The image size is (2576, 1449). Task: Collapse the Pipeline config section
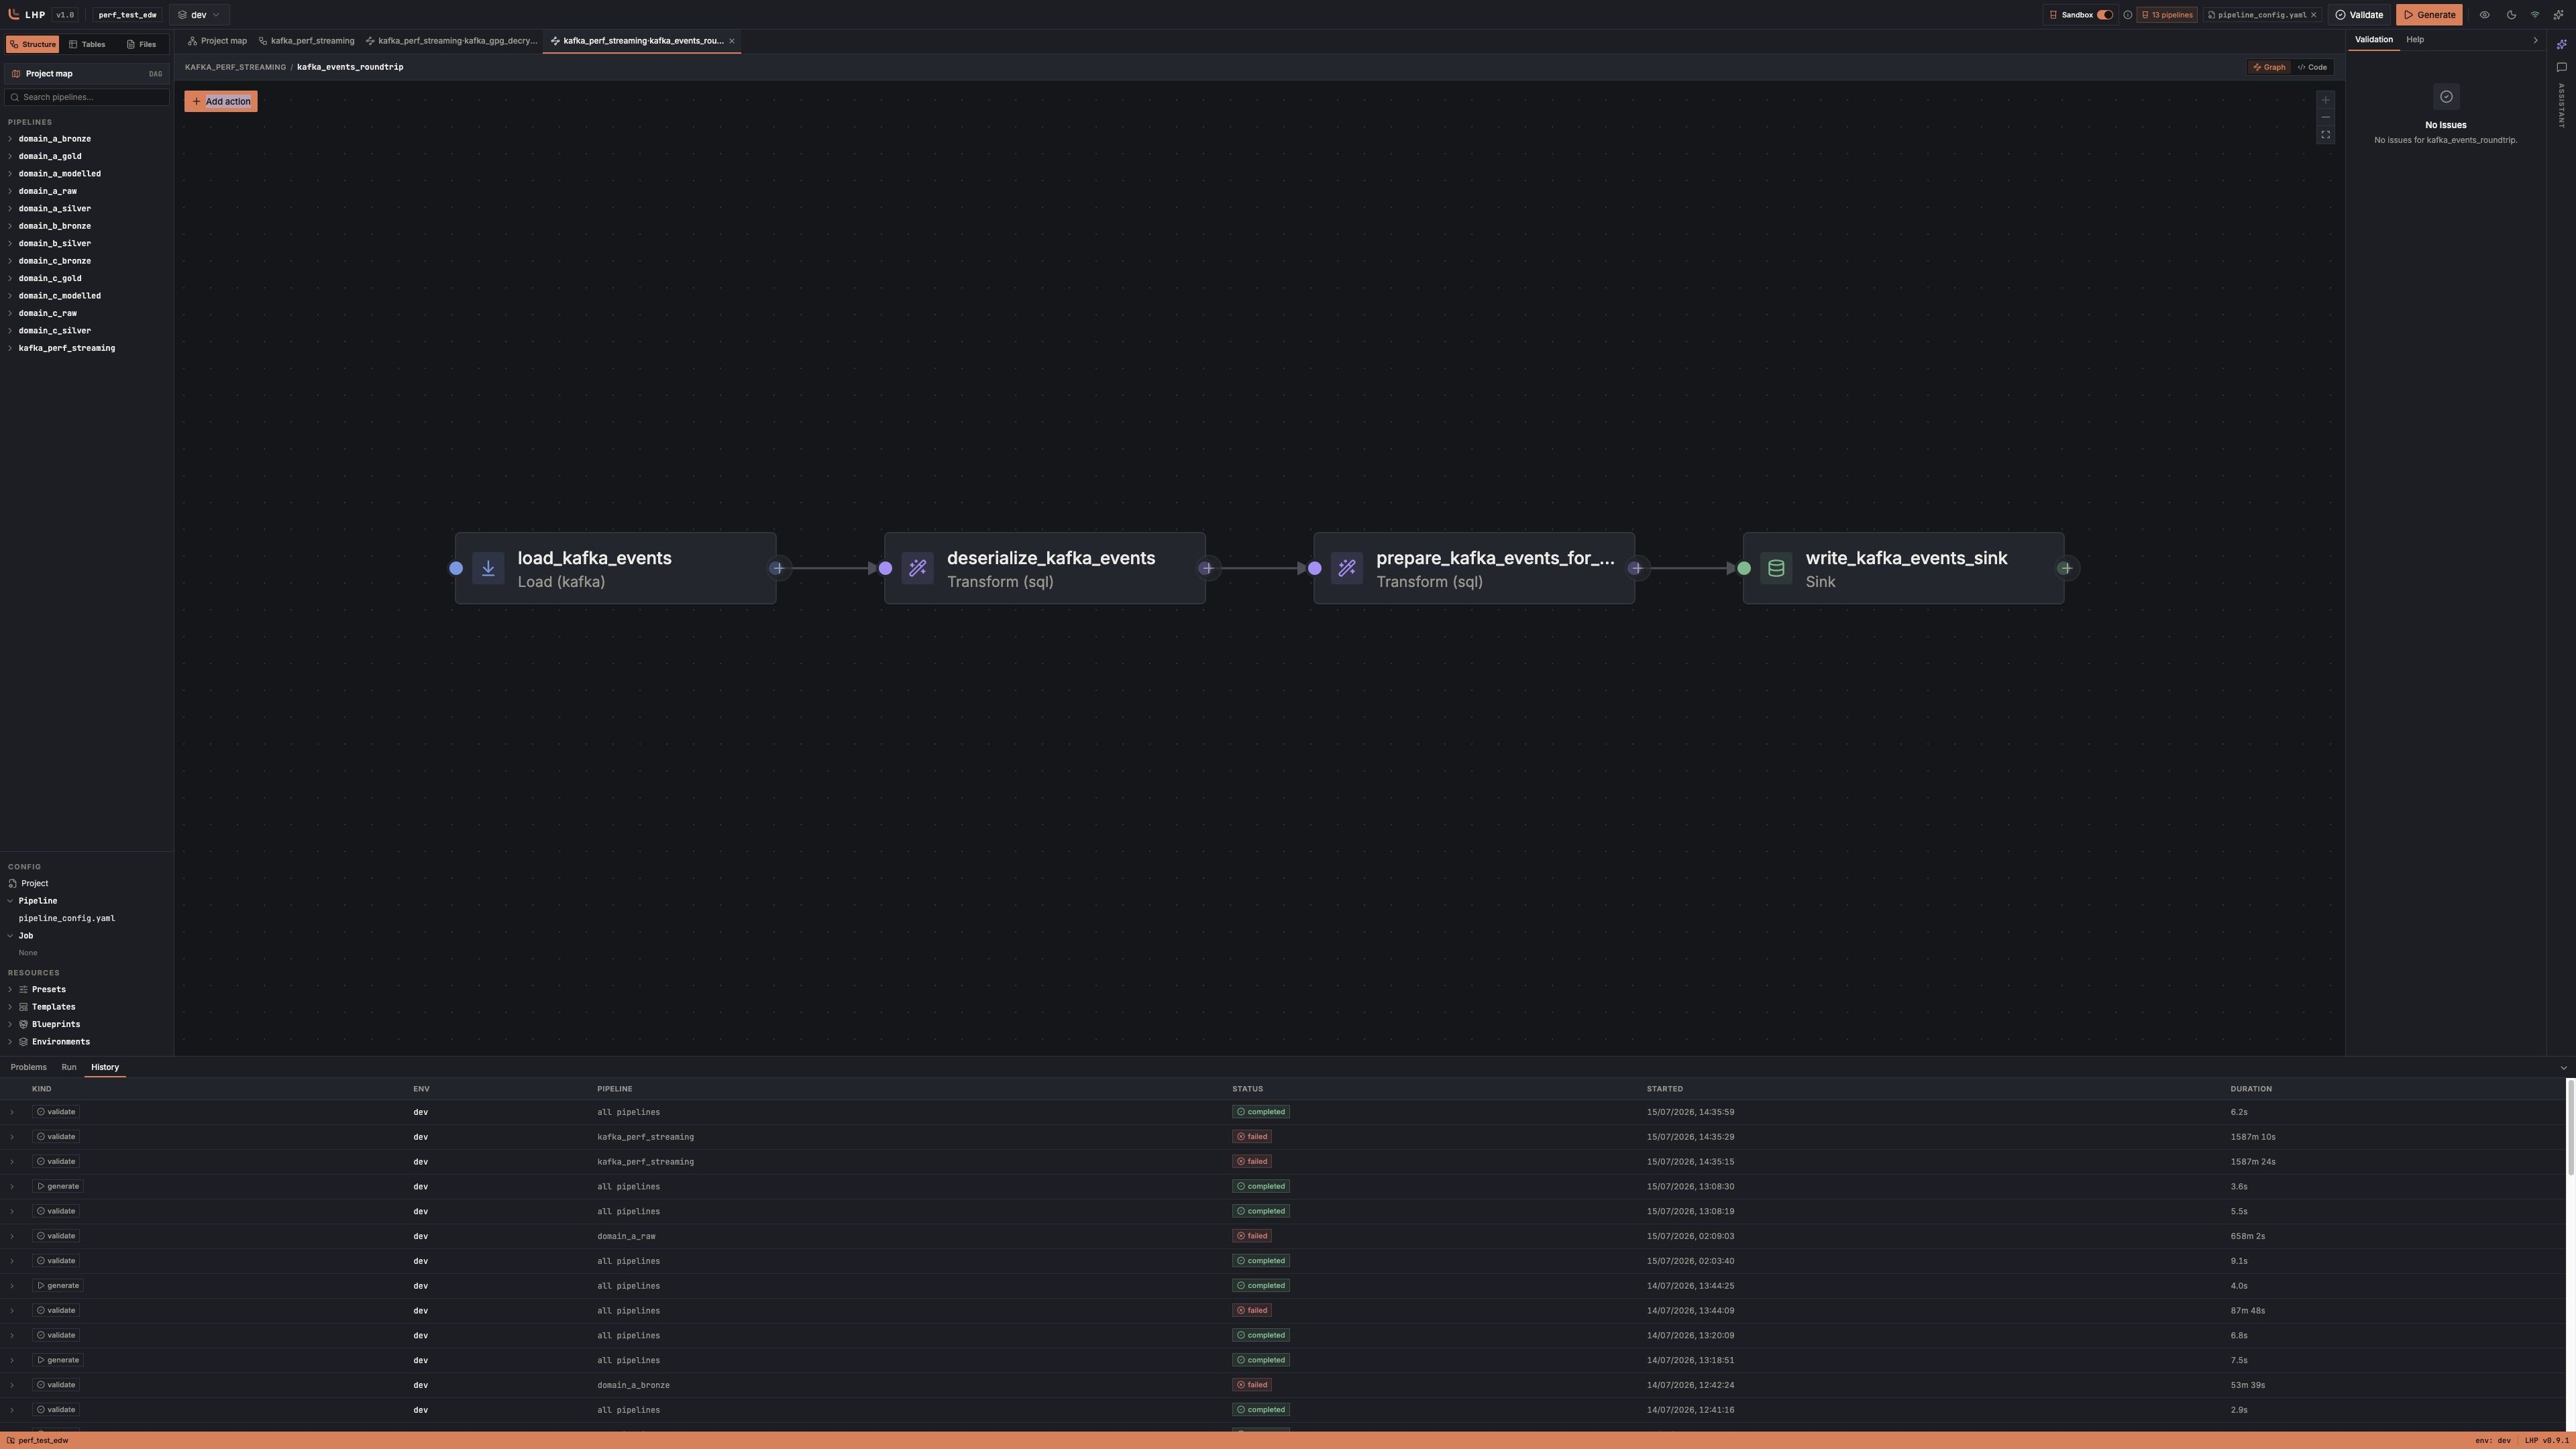[10, 901]
